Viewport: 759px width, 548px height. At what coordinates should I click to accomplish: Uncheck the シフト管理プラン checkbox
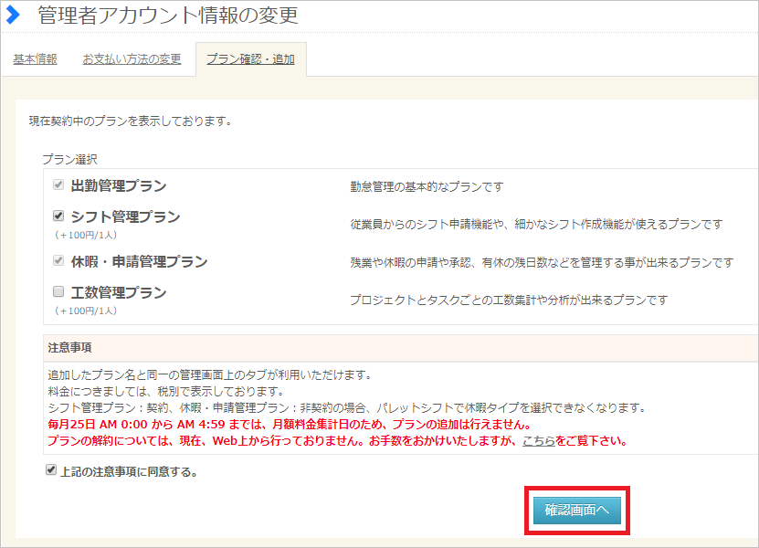58,216
